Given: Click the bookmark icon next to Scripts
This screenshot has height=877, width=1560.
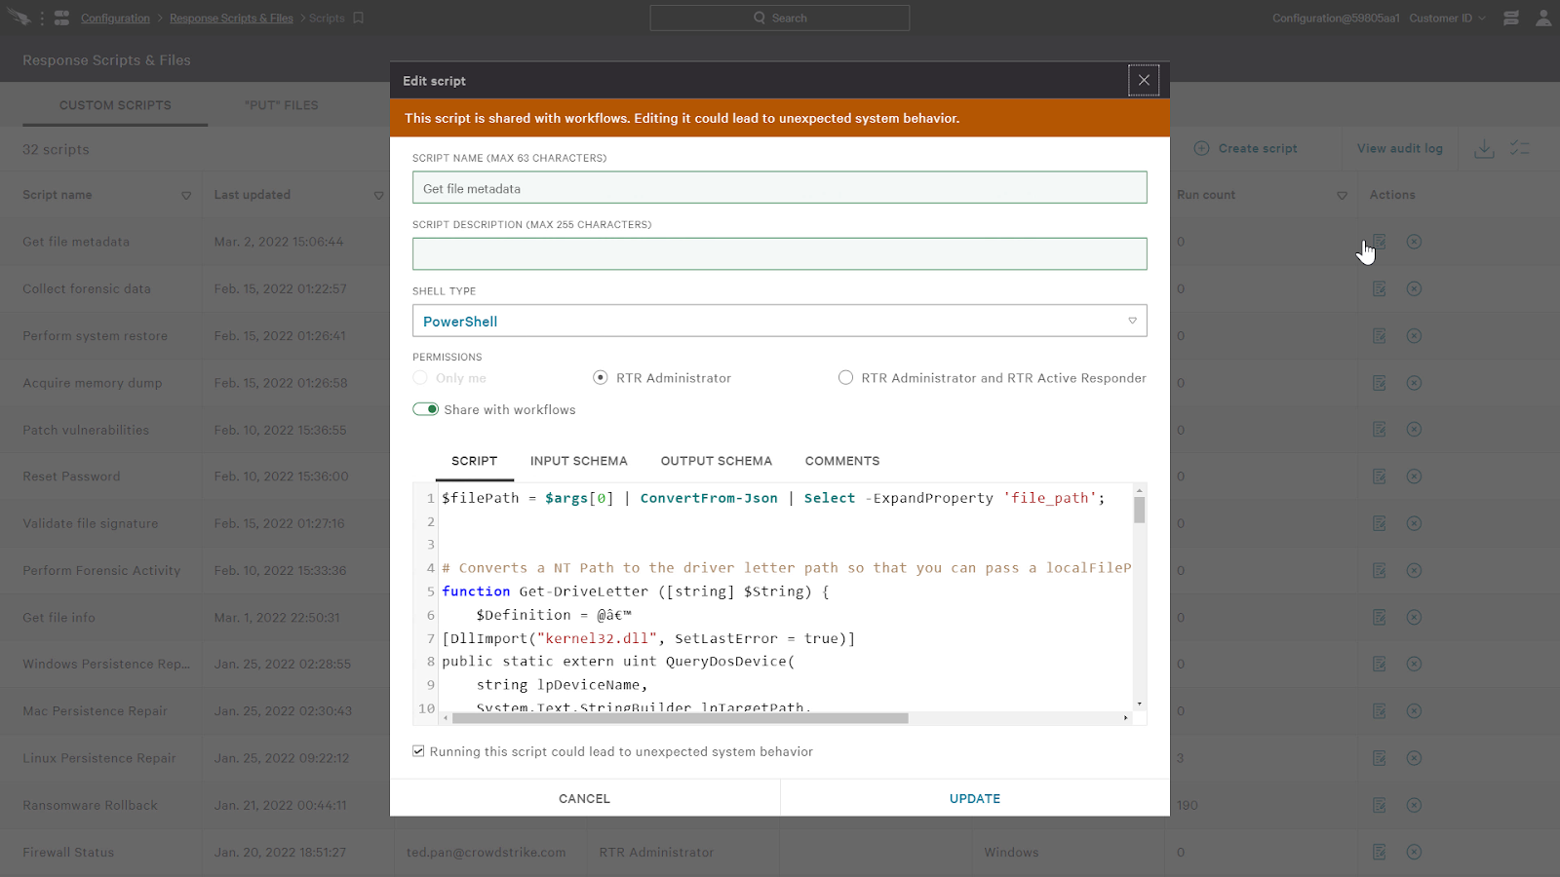Looking at the screenshot, I should click(x=358, y=18).
